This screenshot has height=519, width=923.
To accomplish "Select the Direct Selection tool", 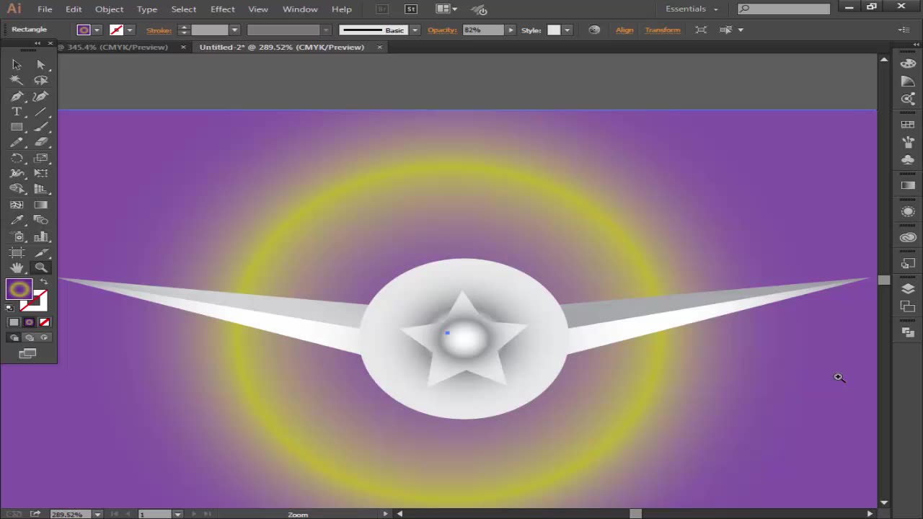I will (x=40, y=64).
